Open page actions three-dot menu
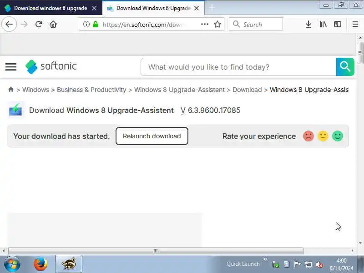This screenshot has width=364, height=273. click(x=204, y=24)
